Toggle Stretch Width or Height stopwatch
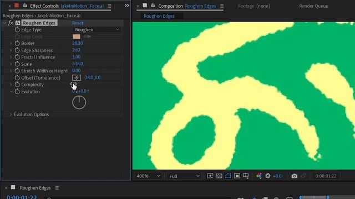The image size is (355, 199). point(17,71)
